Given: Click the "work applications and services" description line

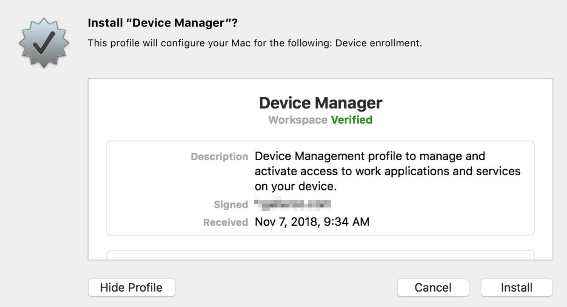Looking at the screenshot, I should point(387,171).
